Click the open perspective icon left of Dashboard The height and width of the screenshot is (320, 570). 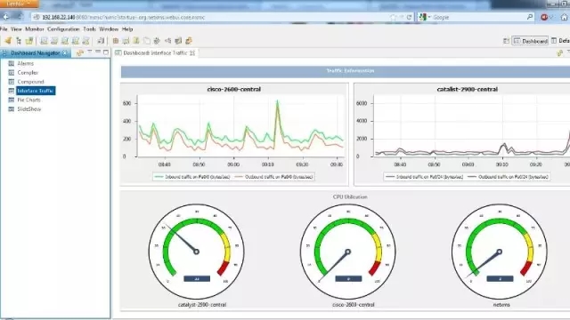click(506, 41)
